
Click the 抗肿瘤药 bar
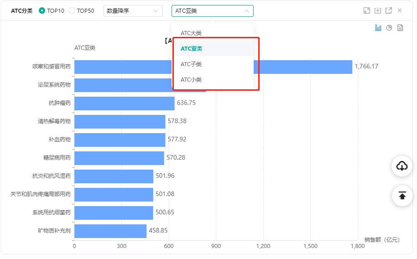(124, 103)
